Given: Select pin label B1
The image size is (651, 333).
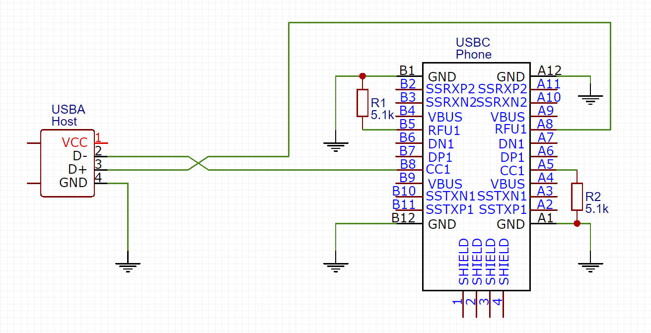Looking at the screenshot, I should click(x=407, y=70).
